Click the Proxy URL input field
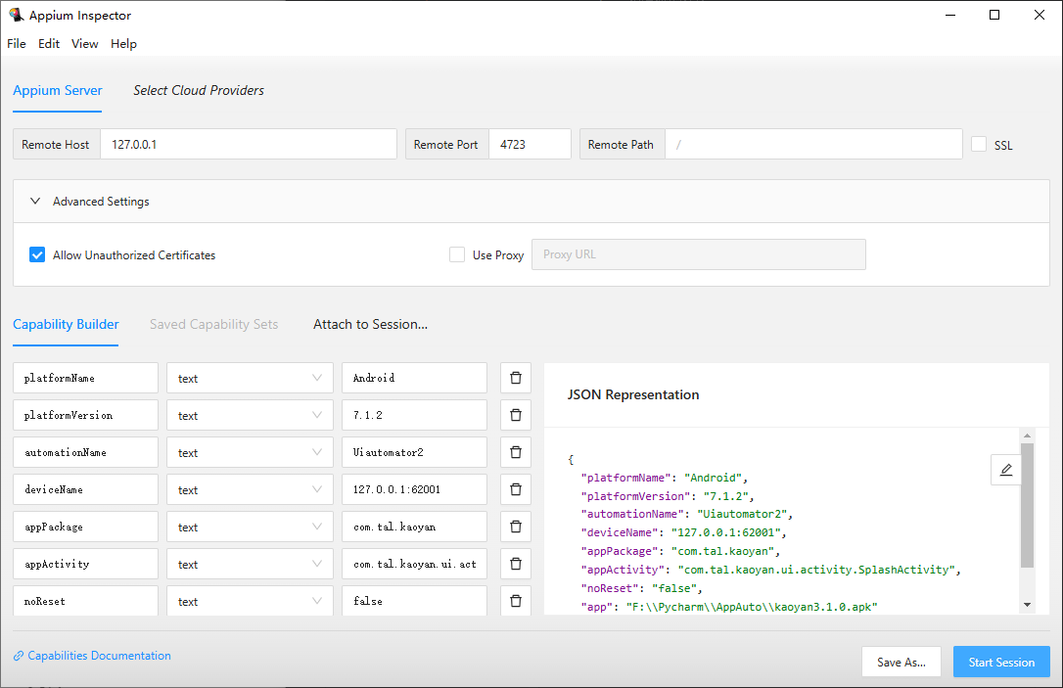The width and height of the screenshot is (1063, 688). point(698,254)
